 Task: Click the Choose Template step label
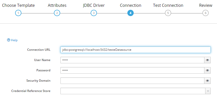18,5
